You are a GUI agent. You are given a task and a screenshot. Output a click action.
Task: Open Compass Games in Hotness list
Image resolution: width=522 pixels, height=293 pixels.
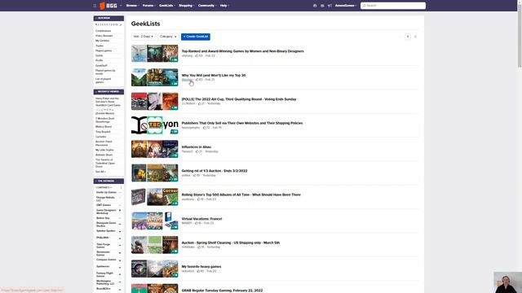click(x=106, y=260)
